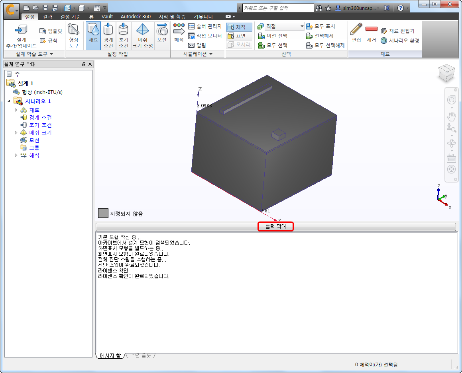The width and height of the screenshot is (462, 373).
Task: Click the Save icon in quick access
Action: (x=45, y=8)
